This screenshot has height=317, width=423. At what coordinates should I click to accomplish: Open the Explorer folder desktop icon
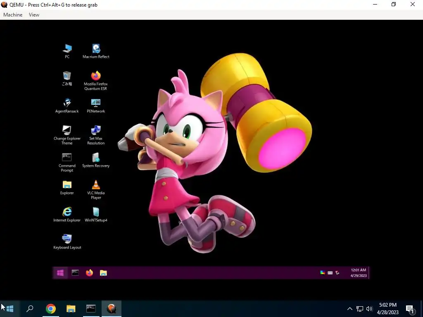pyautogui.click(x=67, y=187)
